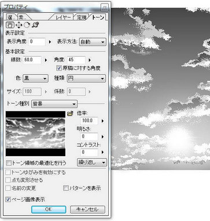Click the OK button
Screen dimensions: 210x221
pos(49,209)
